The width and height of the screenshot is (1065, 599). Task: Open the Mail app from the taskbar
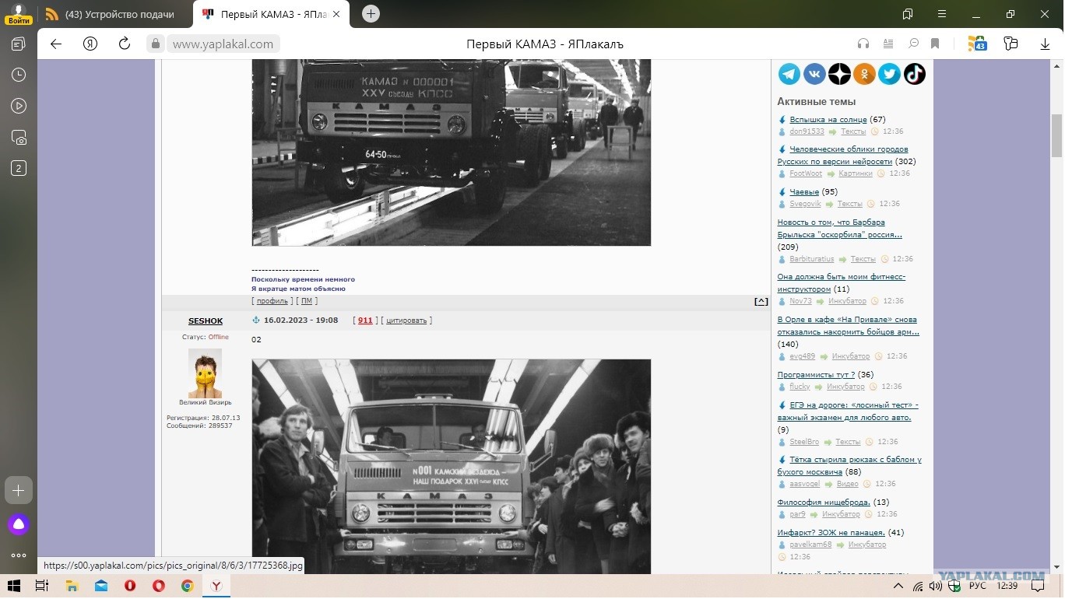pos(101,585)
